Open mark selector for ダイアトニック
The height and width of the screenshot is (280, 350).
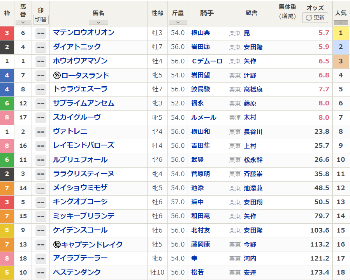(x=40, y=47)
